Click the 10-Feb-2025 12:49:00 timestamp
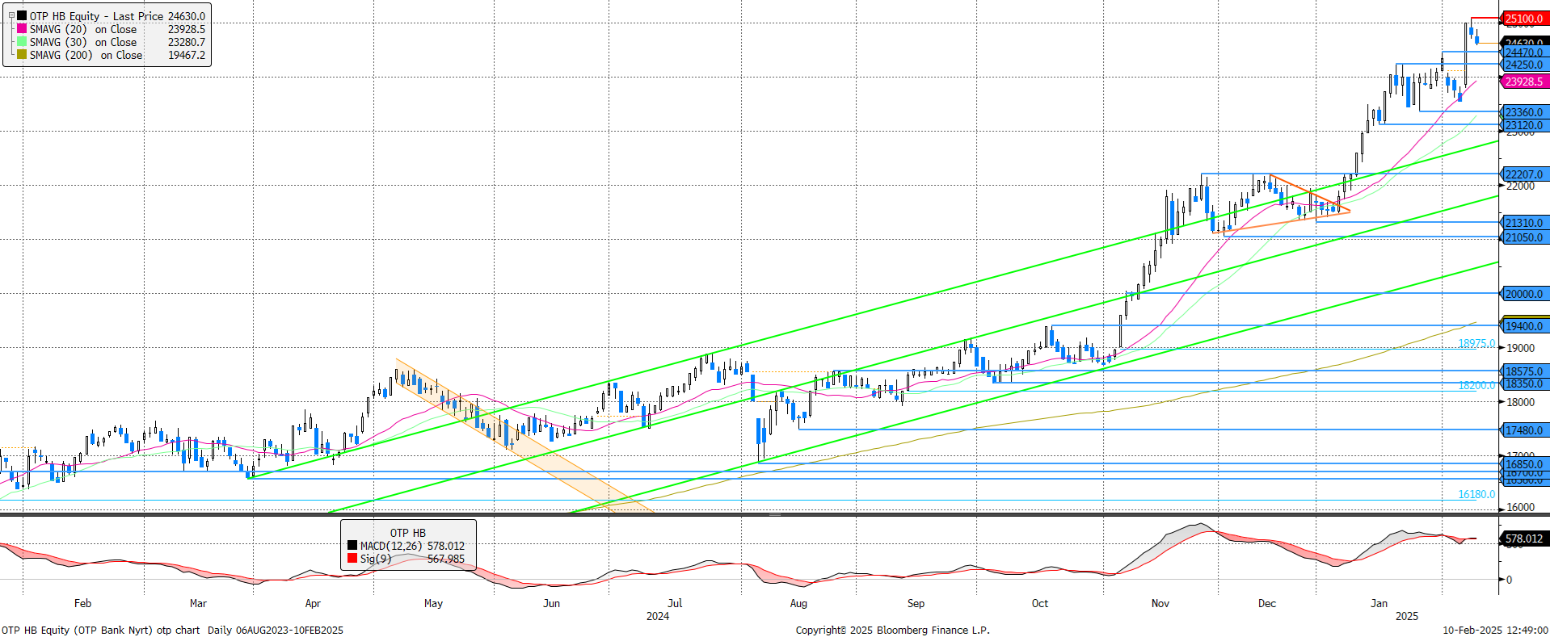The image size is (1550, 637). (x=1496, y=630)
